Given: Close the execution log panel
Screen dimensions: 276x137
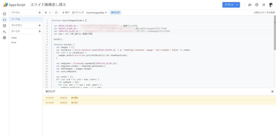Looking at the screenshot, I should (x=272, y=91).
